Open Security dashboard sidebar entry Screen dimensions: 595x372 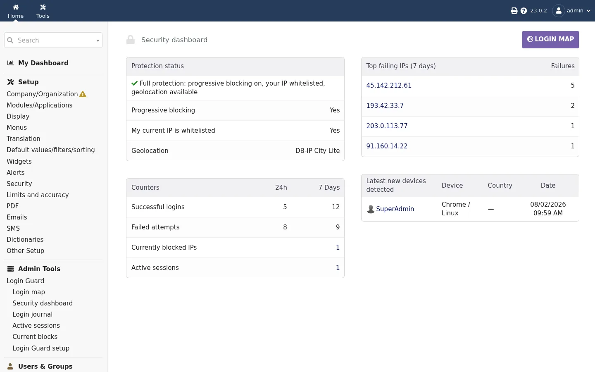43,303
